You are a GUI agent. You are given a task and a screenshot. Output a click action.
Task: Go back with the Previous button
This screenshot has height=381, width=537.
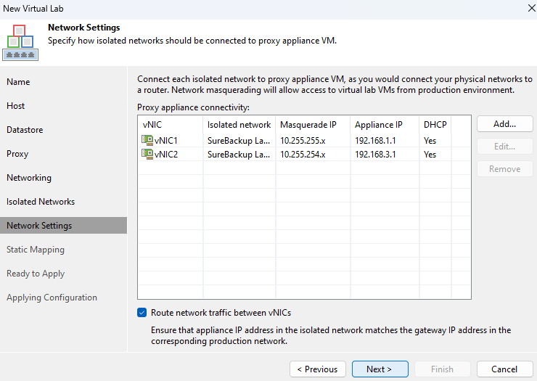tap(317, 369)
